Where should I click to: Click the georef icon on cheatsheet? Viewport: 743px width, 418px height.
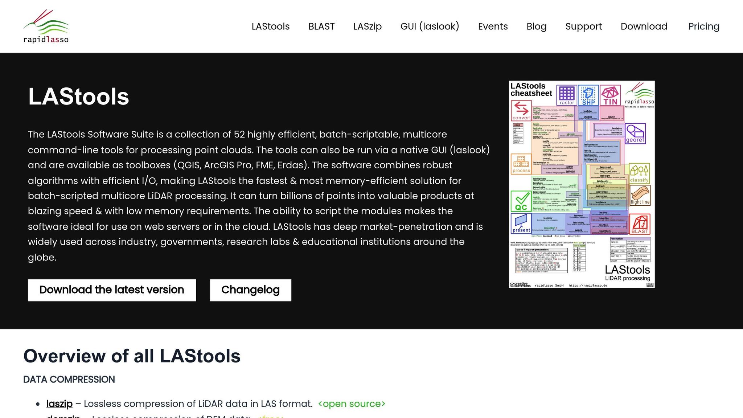pos(635,133)
